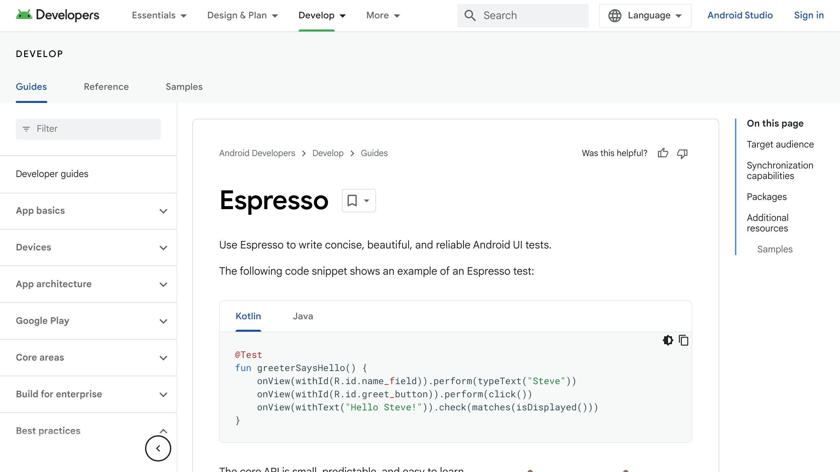The width and height of the screenshot is (840, 472).
Task: Collapse the Best practices section
Action: point(163,431)
